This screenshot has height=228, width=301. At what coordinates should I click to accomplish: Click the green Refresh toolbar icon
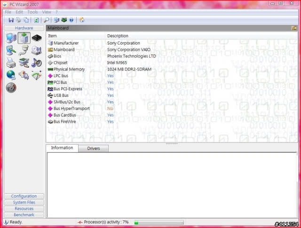tap(36, 20)
